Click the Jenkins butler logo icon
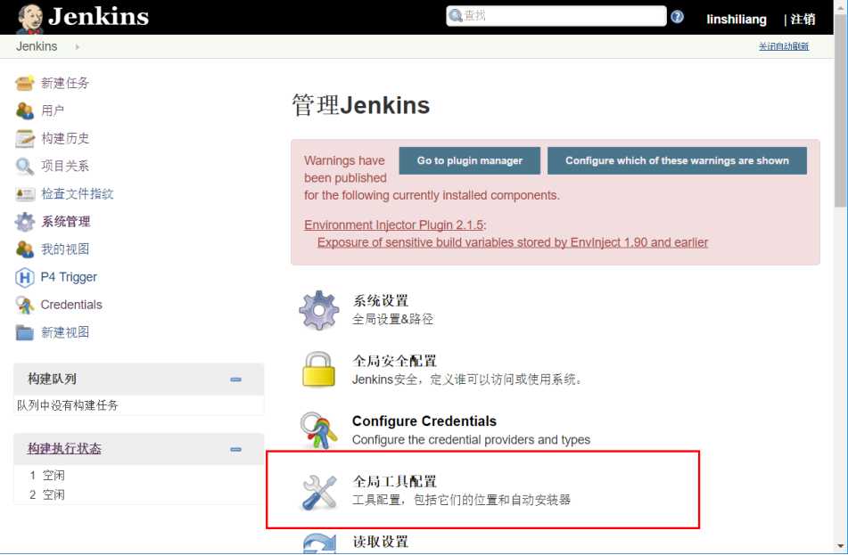 coord(30,18)
